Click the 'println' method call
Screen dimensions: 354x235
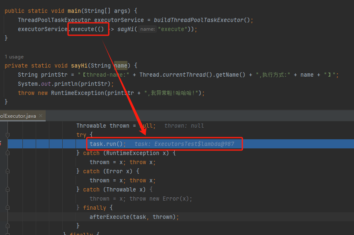[x=66, y=84]
